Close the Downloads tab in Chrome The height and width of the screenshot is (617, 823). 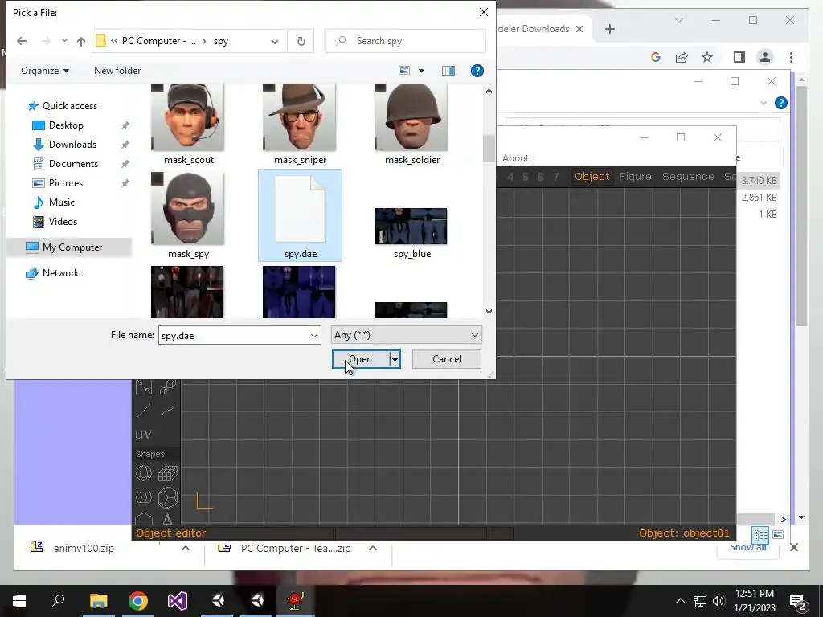pos(579,29)
